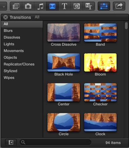Select the Replicator/Clones category
Viewport: 129px width, 148px height.
pos(22,64)
